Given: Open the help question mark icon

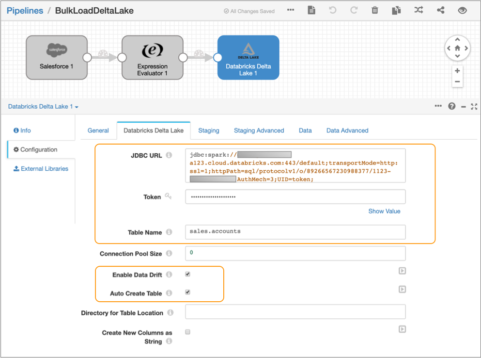Looking at the screenshot, I should click(x=451, y=106).
